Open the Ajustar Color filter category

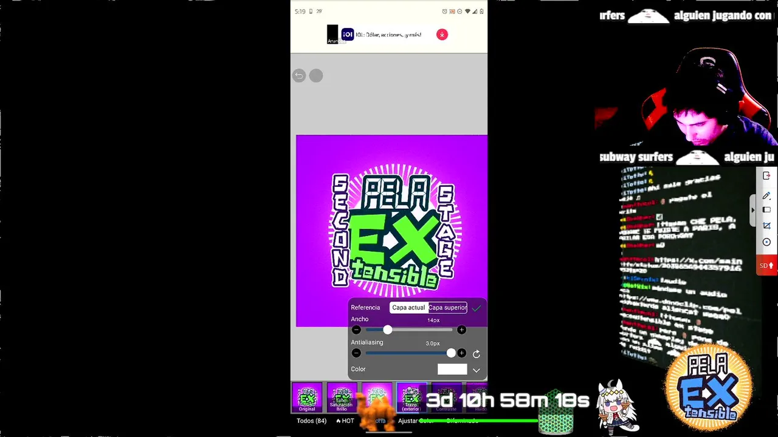[x=416, y=421]
